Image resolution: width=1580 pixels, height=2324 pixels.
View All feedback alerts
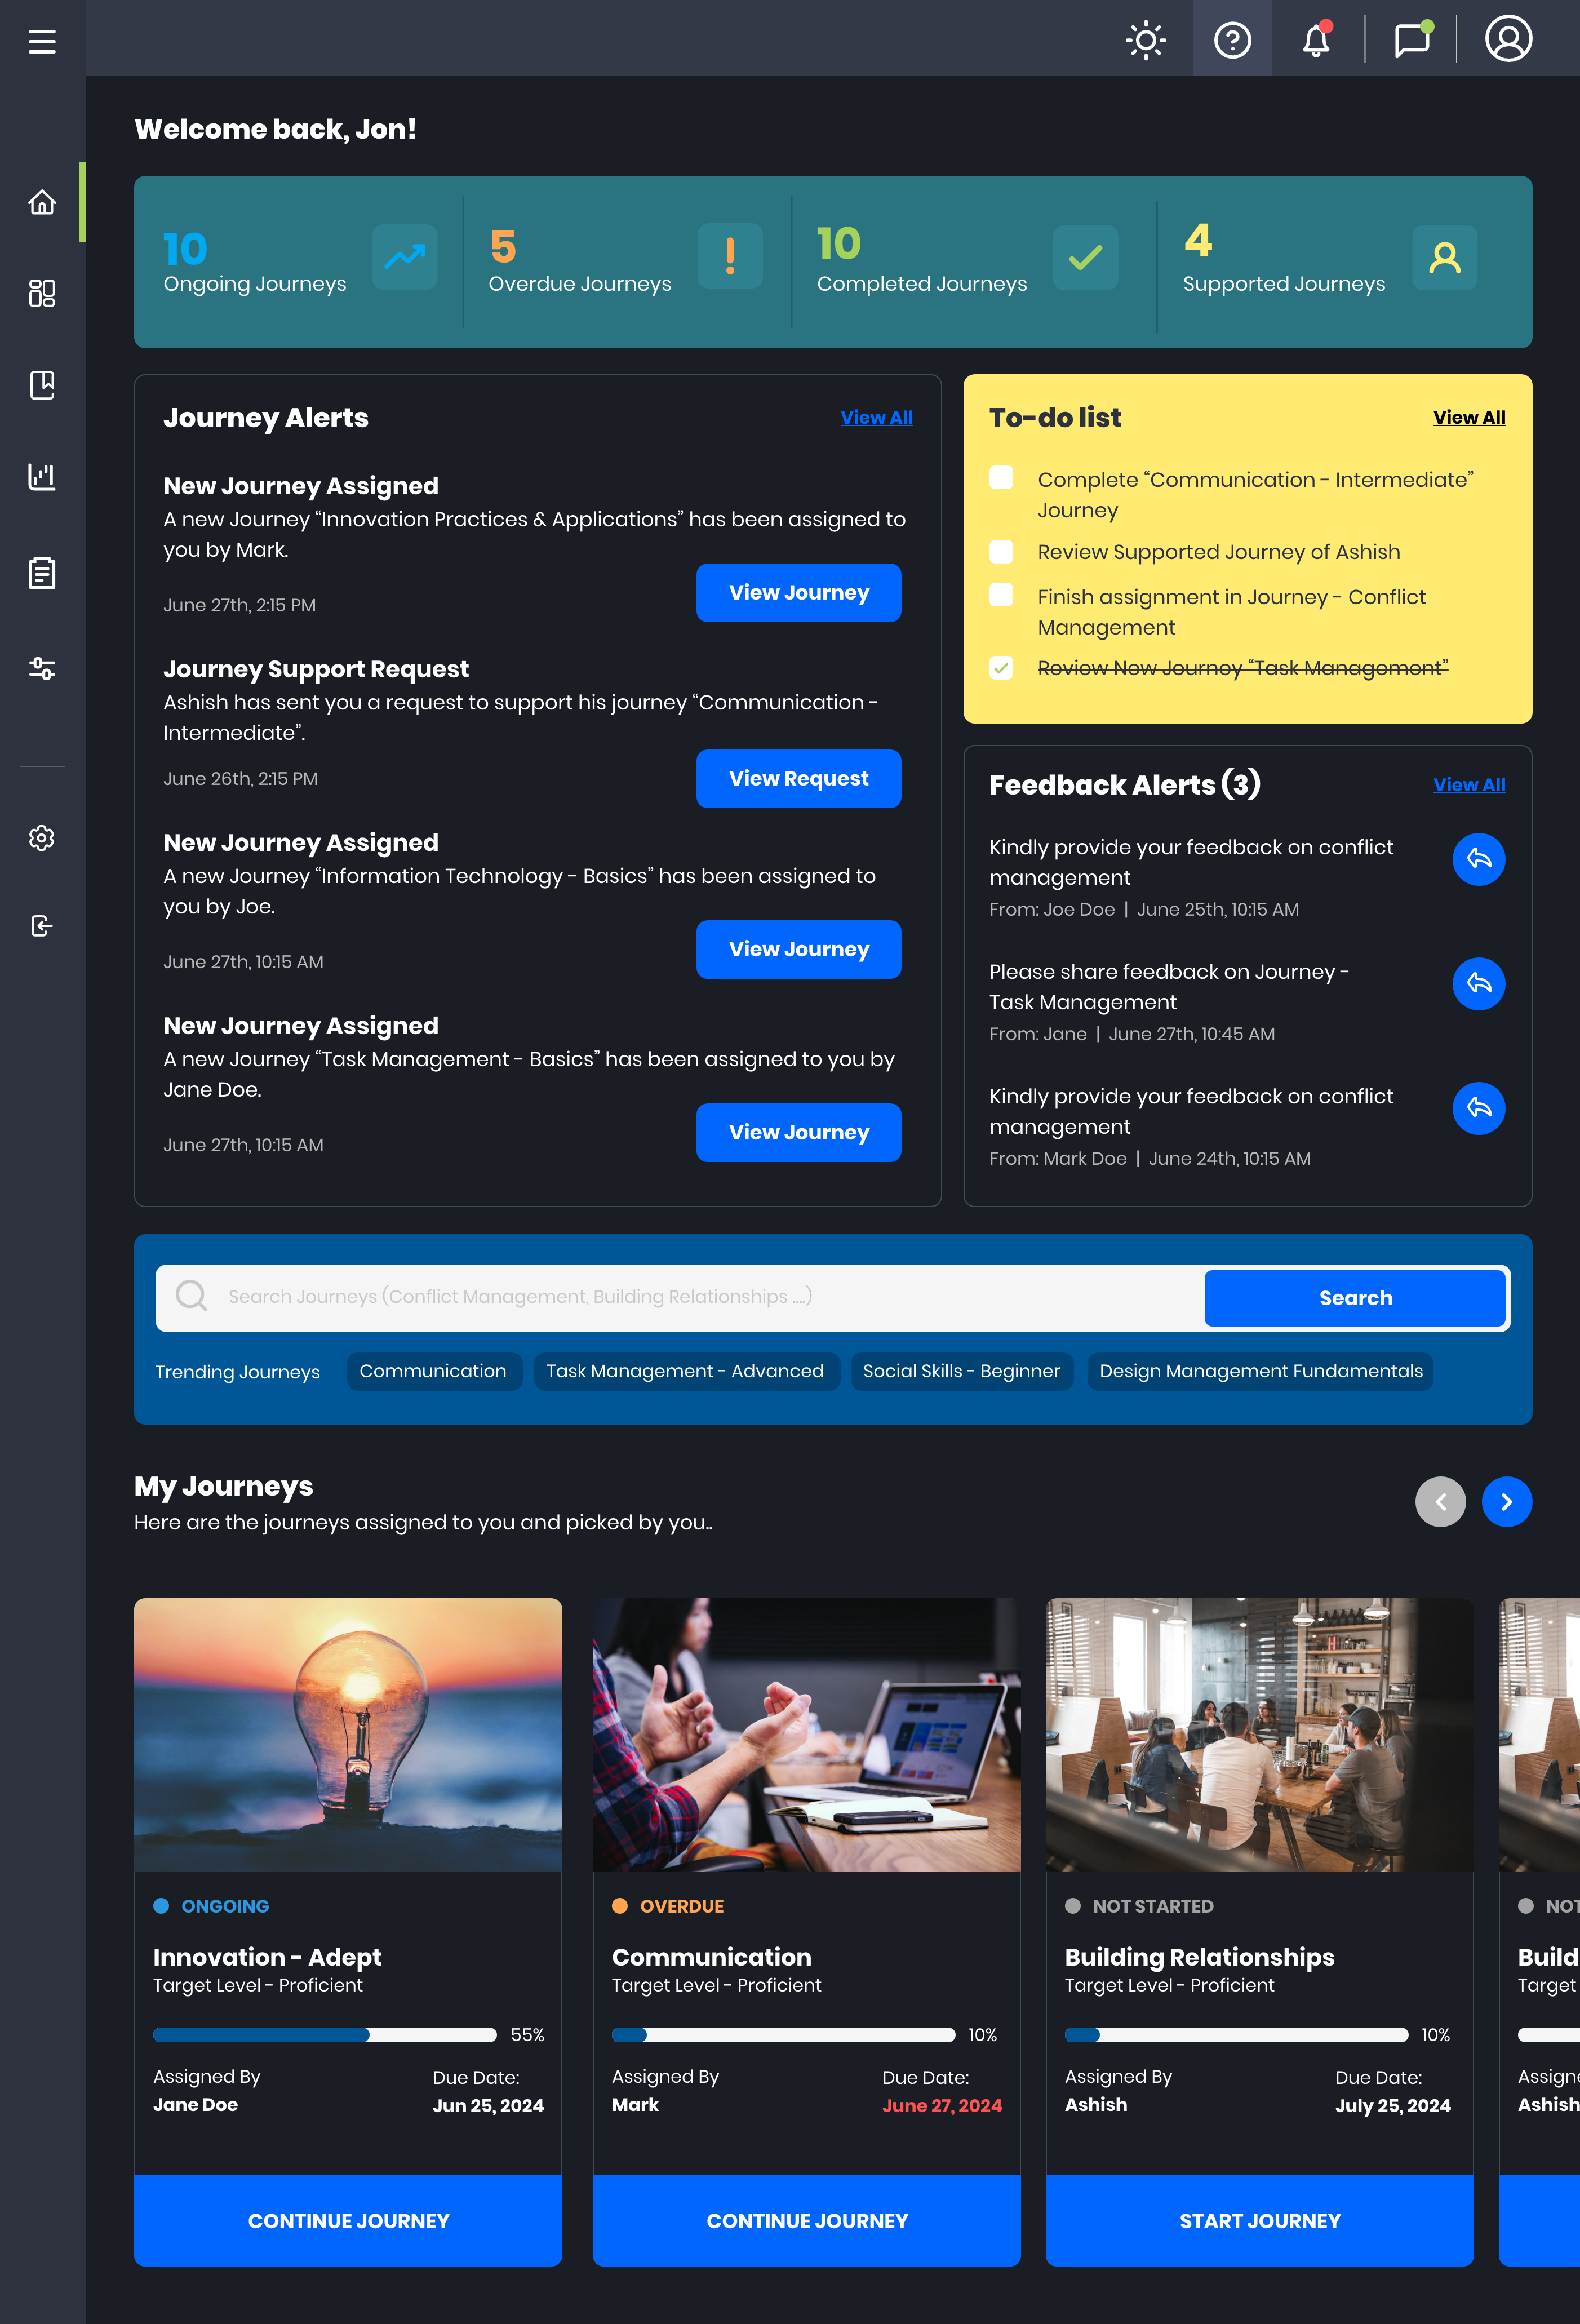(x=1469, y=784)
